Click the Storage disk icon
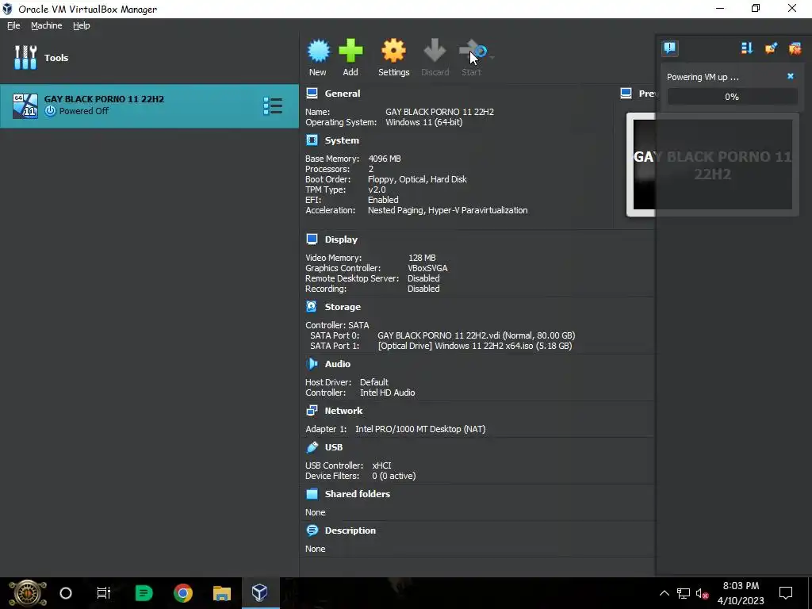812x609 pixels. pyautogui.click(x=312, y=307)
